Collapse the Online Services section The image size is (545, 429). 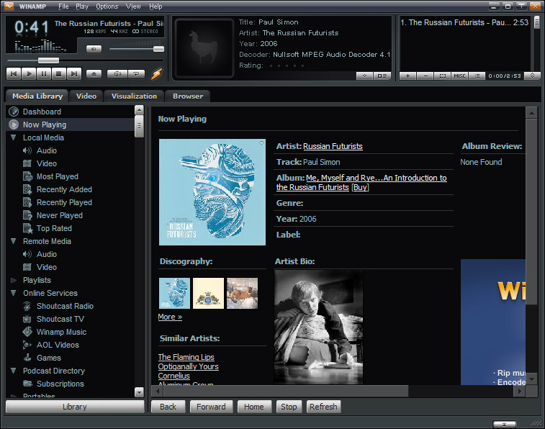point(14,293)
